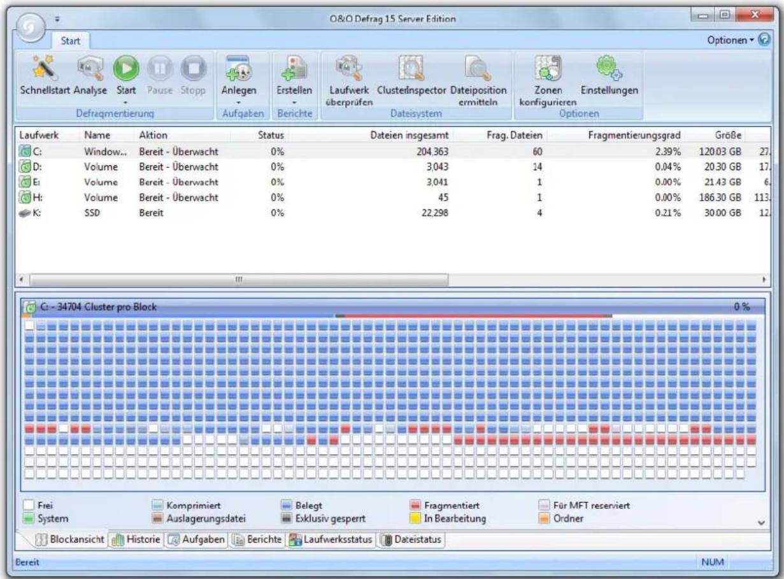
Task: Select the K: SSD drive icon
Action: (26, 213)
